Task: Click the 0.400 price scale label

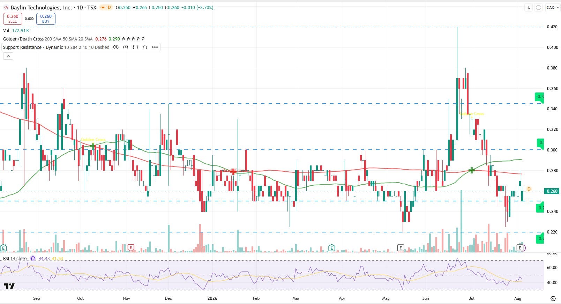Action: 552,47
